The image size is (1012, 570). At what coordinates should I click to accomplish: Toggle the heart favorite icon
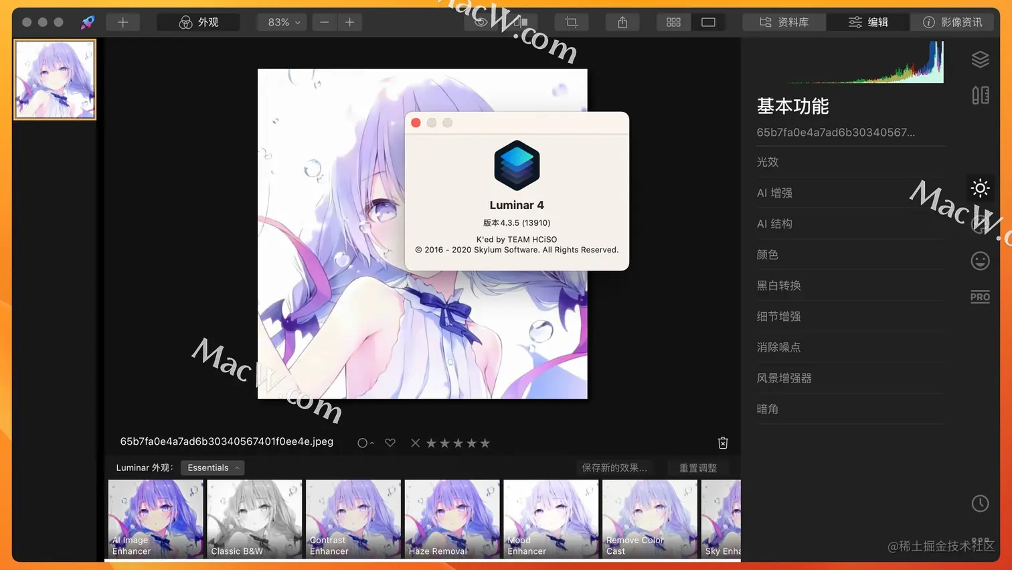pyautogui.click(x=390, y=443)
